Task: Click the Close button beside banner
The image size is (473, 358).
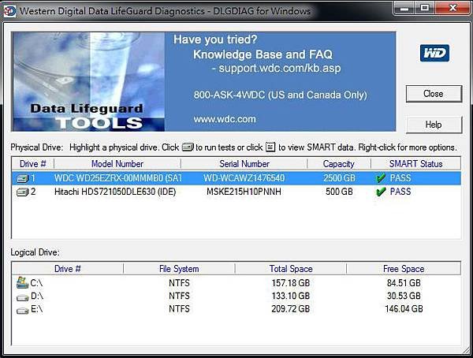Action: pos(434,94)
